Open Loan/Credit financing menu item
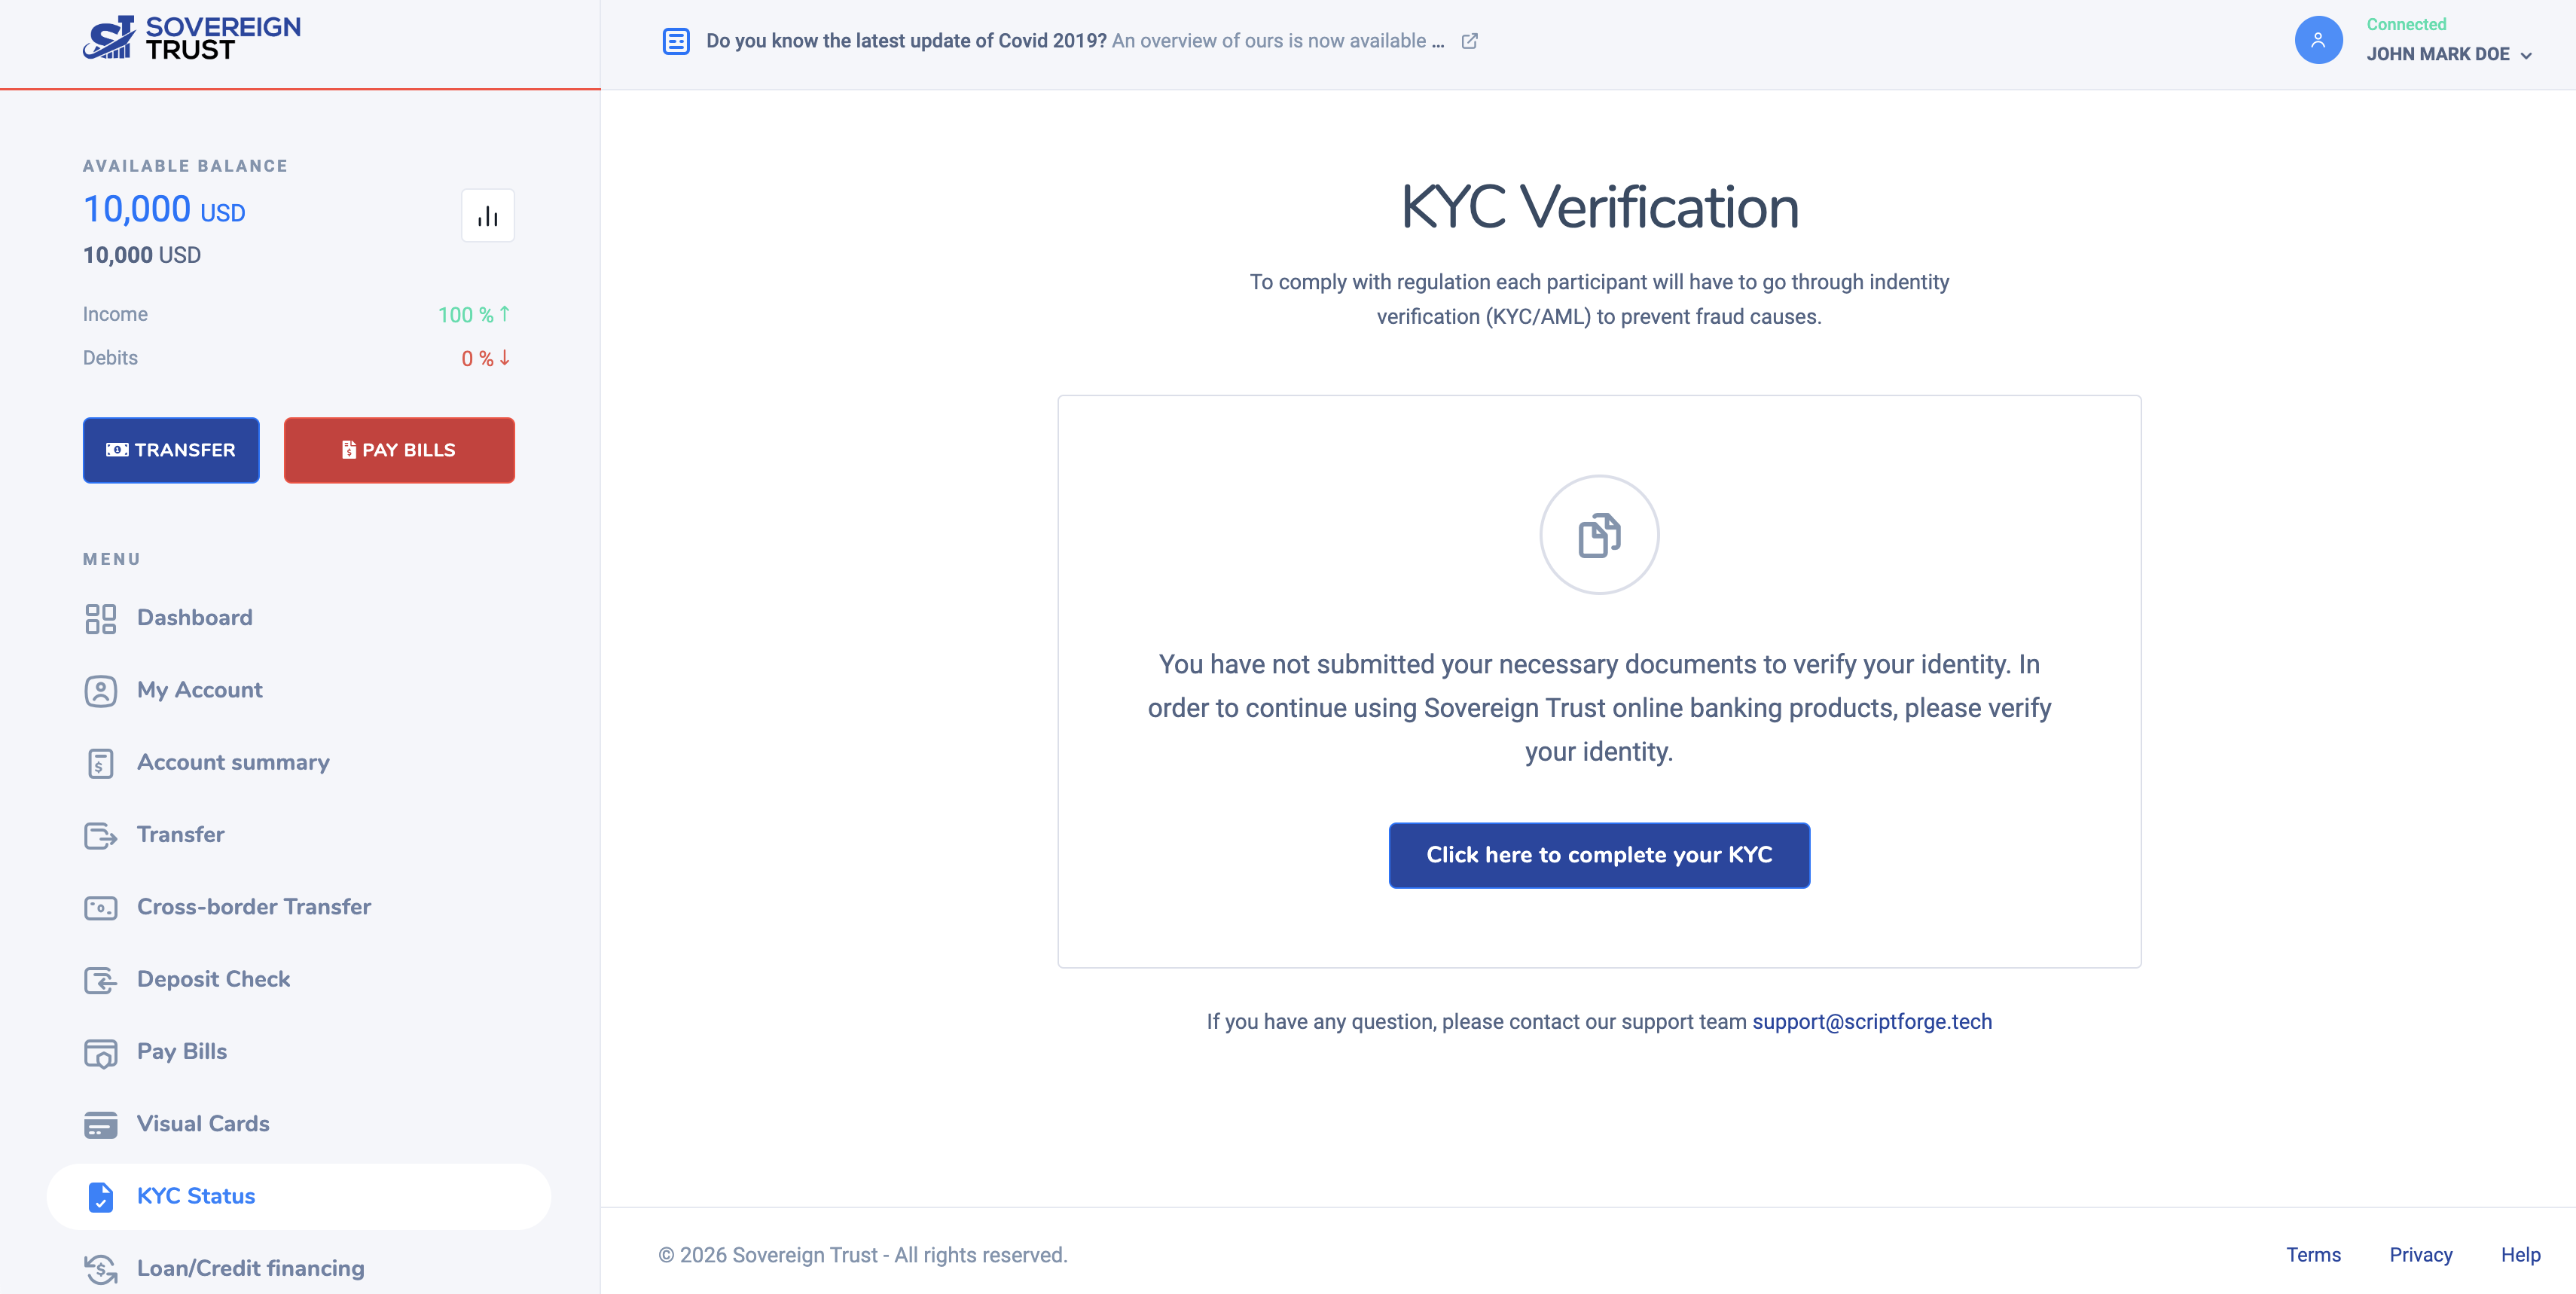 [250, 1268]
